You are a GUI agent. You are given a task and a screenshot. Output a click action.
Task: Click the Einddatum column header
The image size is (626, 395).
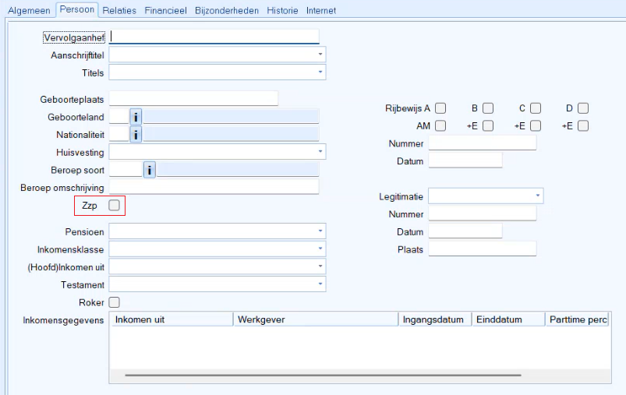(x=509, y=319)
